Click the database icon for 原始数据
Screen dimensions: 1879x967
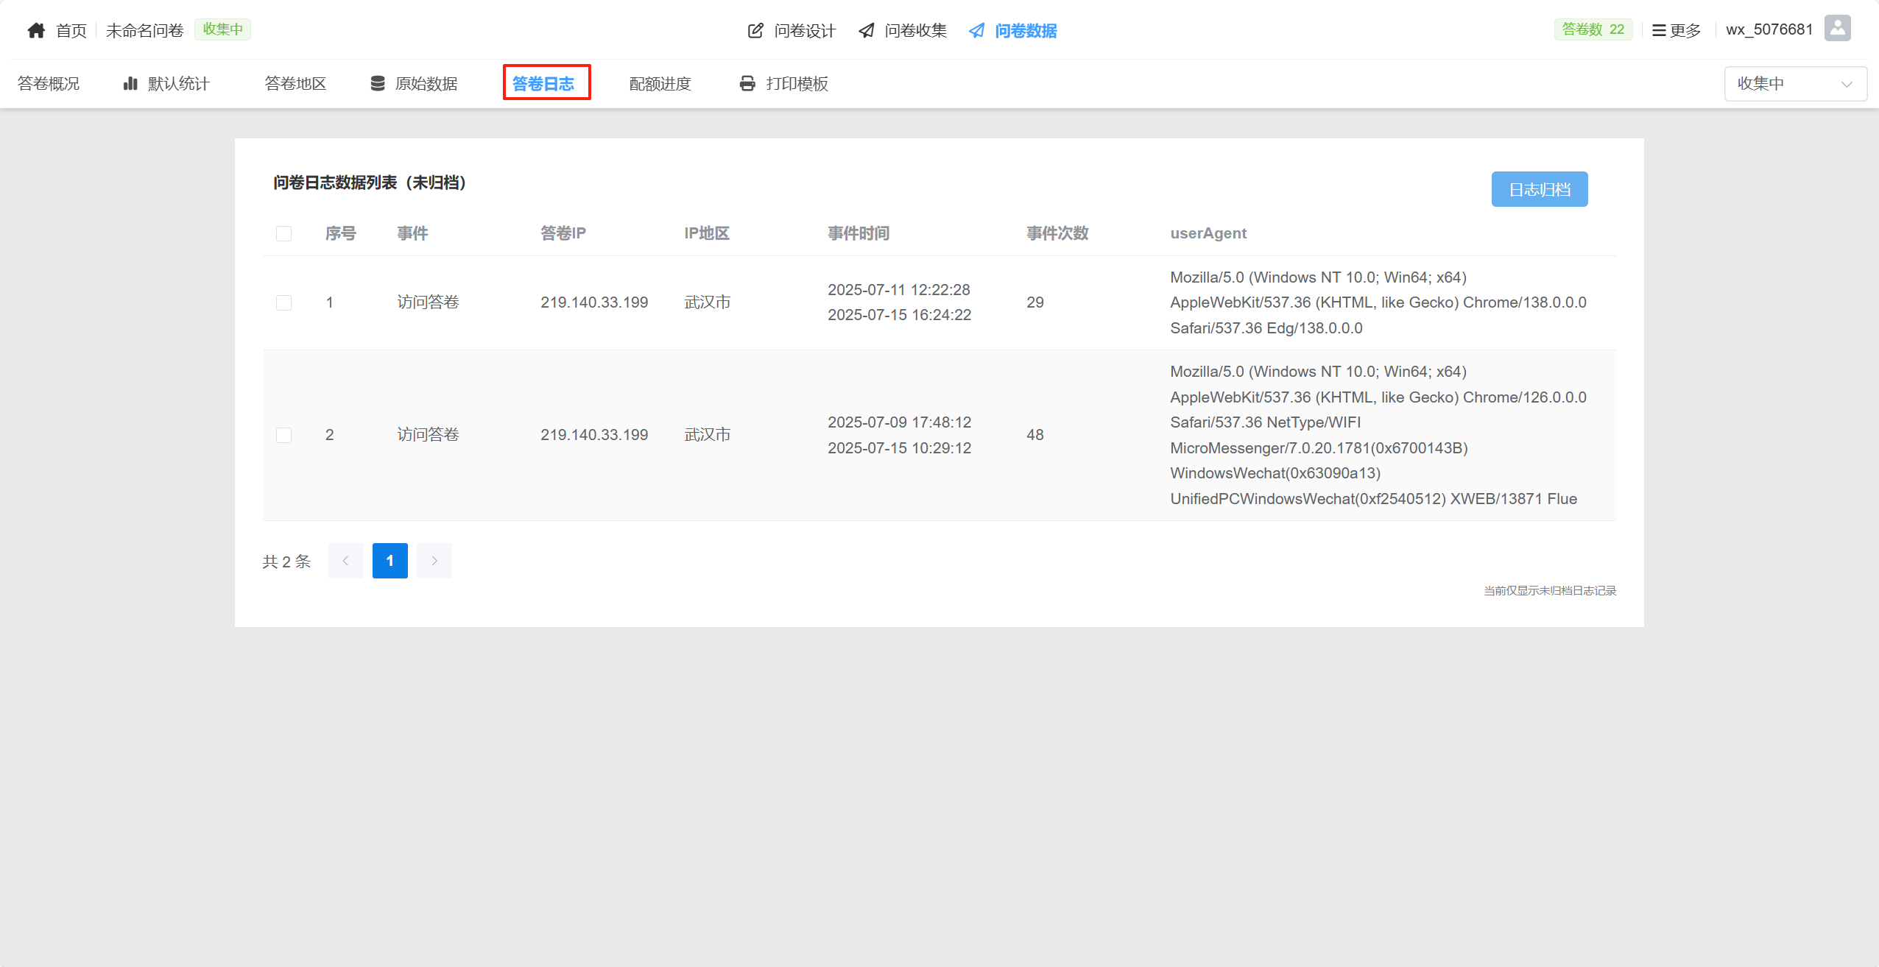(378, 83)
